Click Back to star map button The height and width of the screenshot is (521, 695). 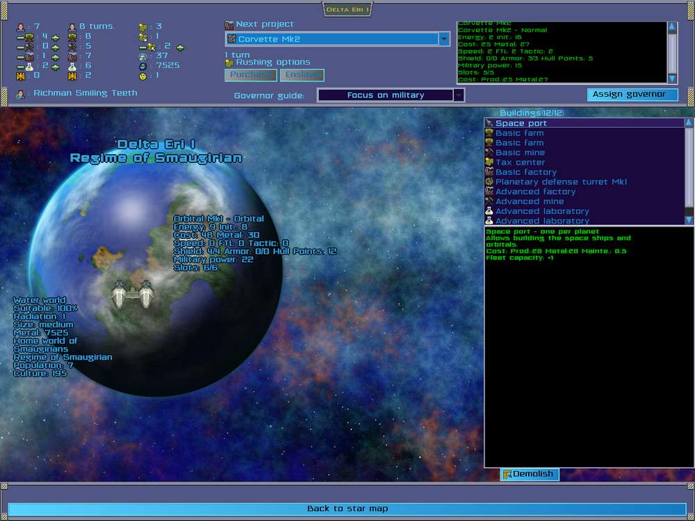(347, 508)
